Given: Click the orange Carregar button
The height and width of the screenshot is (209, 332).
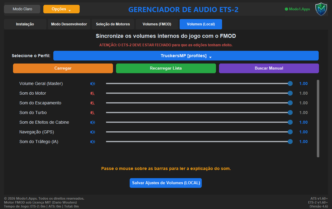Looking at the screenshot, I should tap(63, 68).
